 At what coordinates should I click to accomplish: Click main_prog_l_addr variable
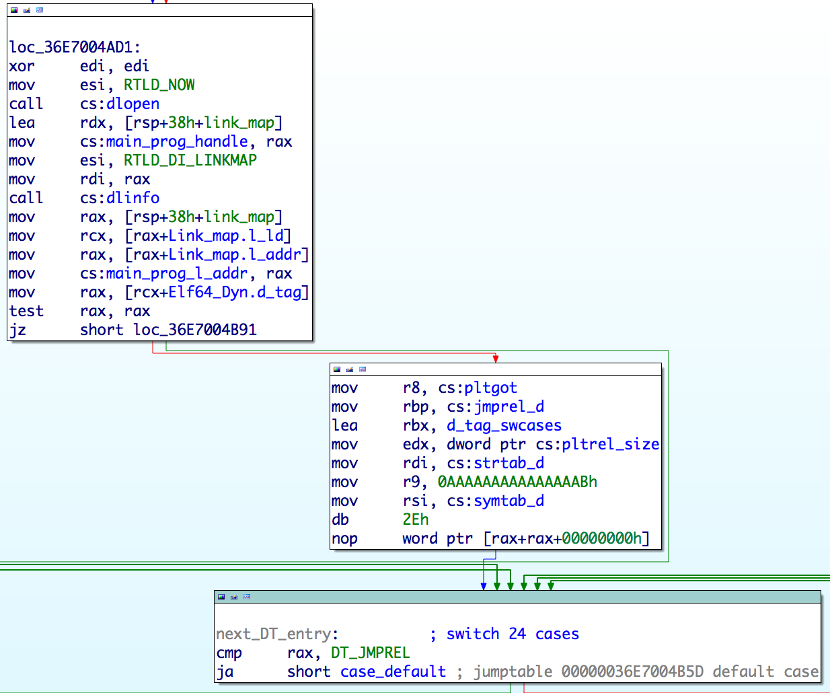pos(177,273)
